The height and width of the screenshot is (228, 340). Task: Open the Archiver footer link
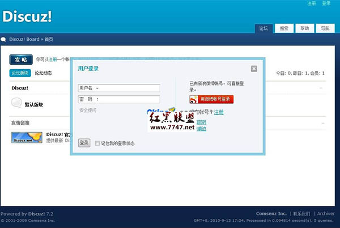(x=326, y=213)
